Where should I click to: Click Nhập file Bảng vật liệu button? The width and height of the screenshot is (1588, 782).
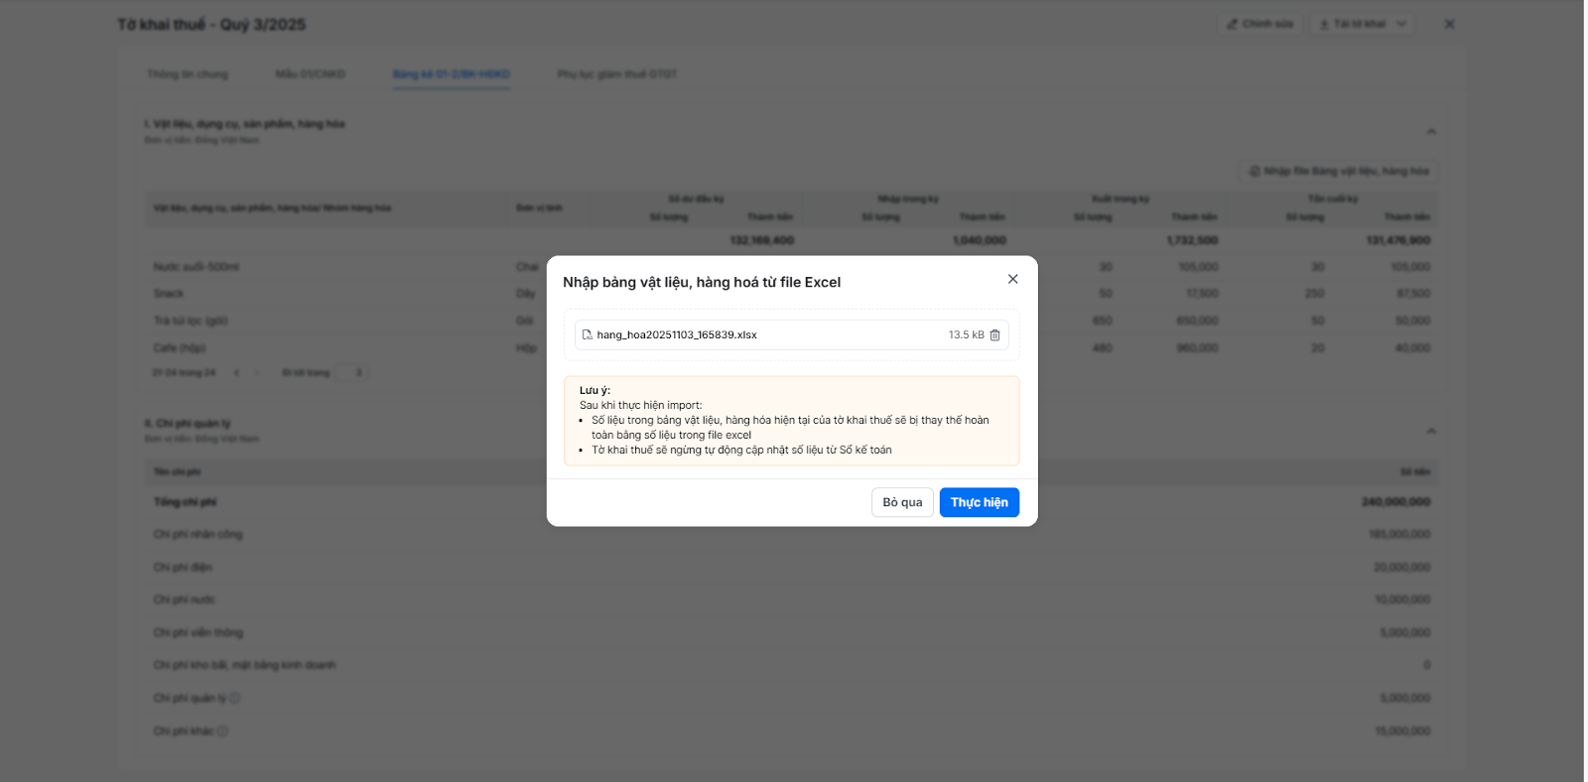click(1338, 172)
